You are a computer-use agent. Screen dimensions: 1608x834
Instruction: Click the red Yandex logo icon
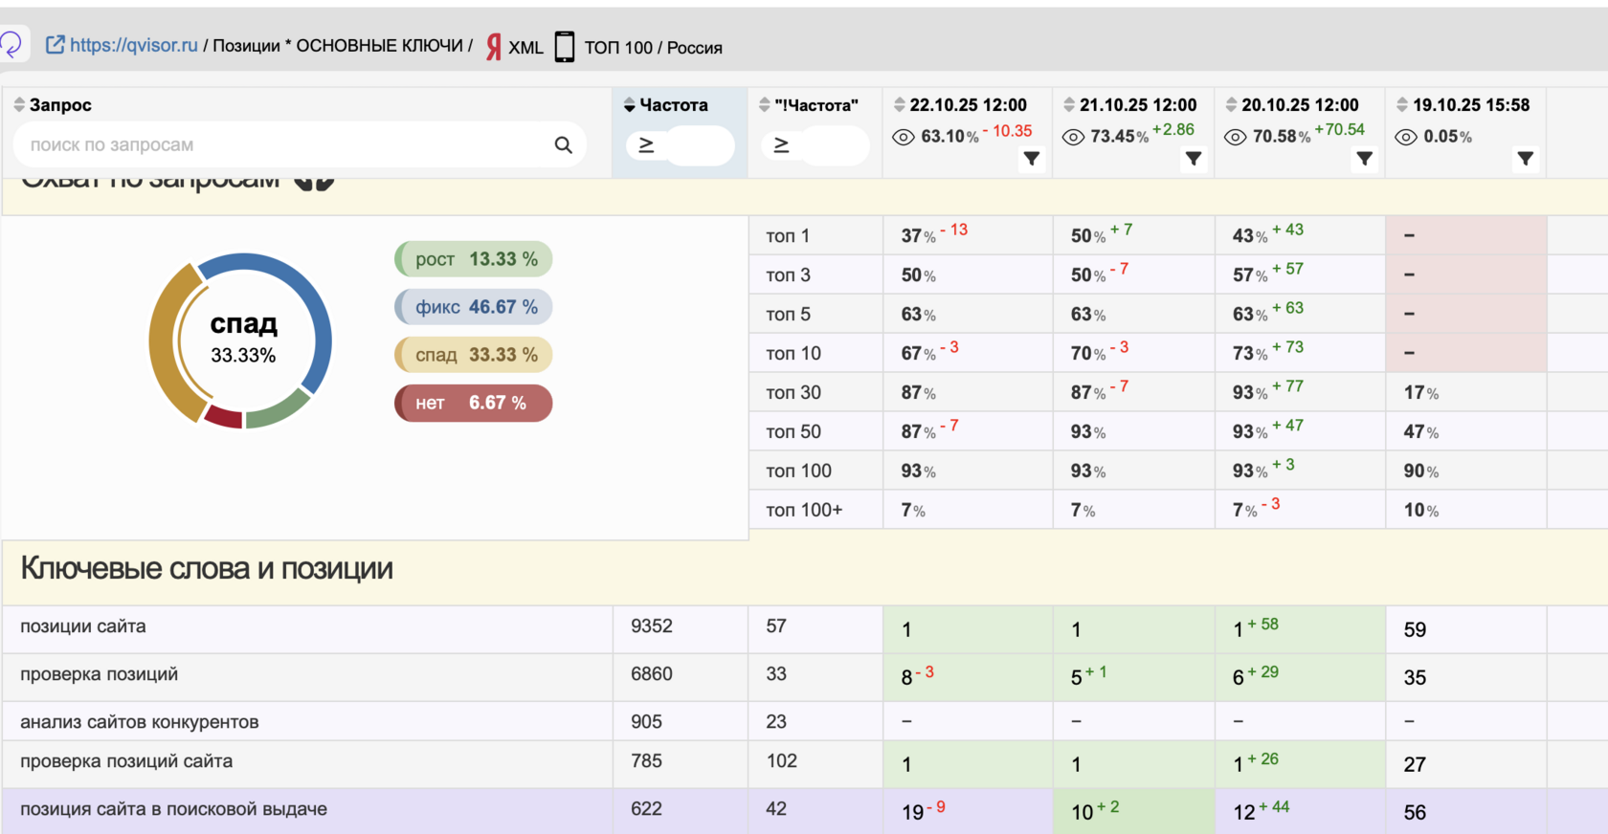494,47
